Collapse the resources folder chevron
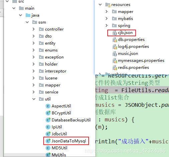 point(100,5)
